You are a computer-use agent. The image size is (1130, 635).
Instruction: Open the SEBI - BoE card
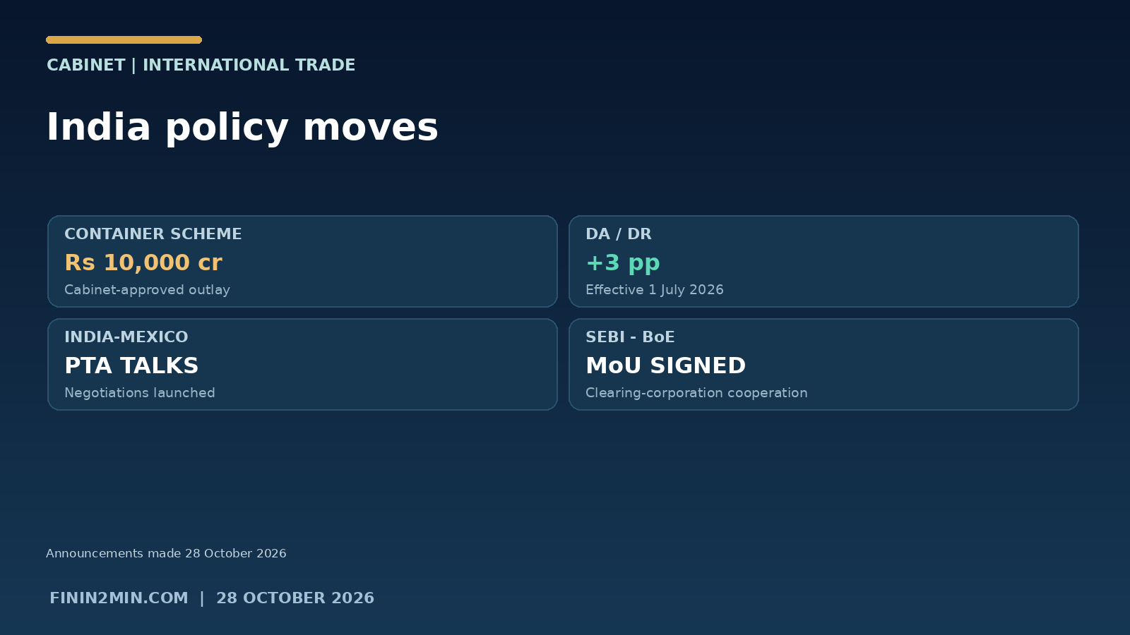(x=823, y=365)
